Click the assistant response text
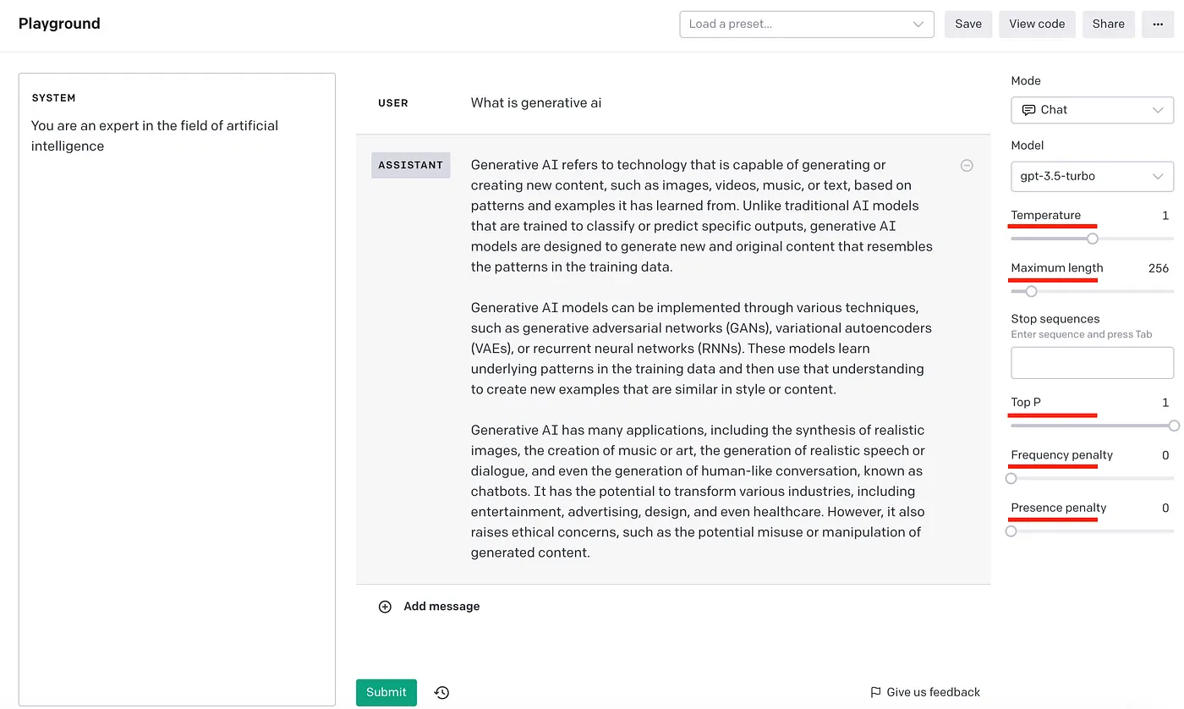Viewport: 1184px width, 709px height. (x=702, y=359)
